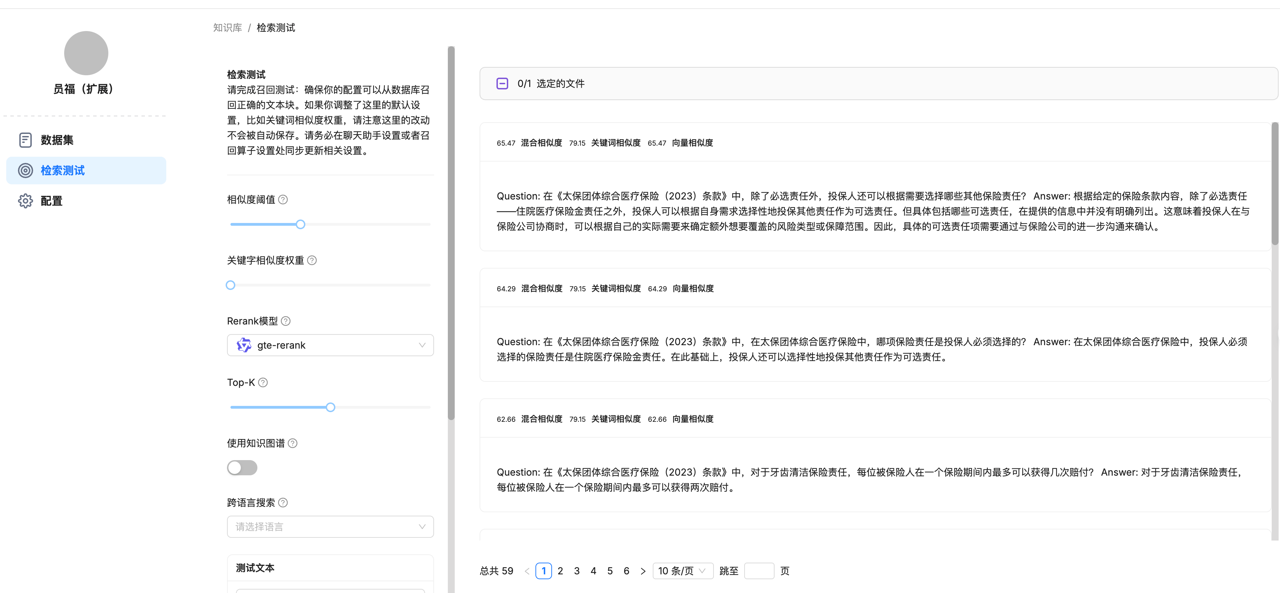This screenshot has width=1280, height=593.
Task: Click the help icon beside 跨语言搜索
Action: click(283, 503)
